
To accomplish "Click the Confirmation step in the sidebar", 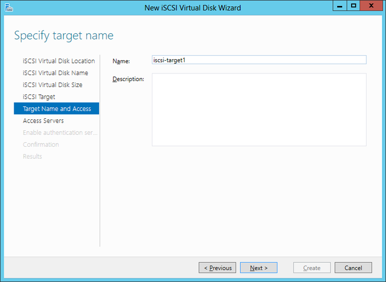I will pos(41,145).
